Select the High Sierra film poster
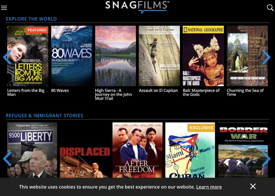 (x=115, y=56)
